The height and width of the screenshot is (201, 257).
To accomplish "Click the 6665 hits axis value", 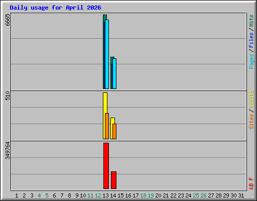I will point(8,20).
